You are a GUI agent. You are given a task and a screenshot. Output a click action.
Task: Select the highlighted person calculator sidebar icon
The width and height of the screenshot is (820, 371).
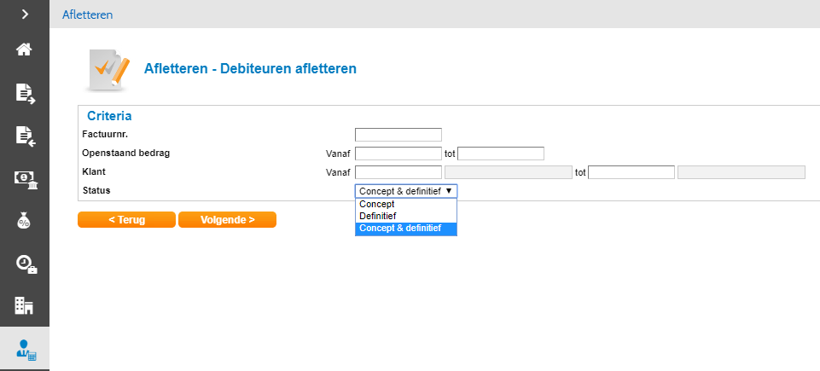25,349
